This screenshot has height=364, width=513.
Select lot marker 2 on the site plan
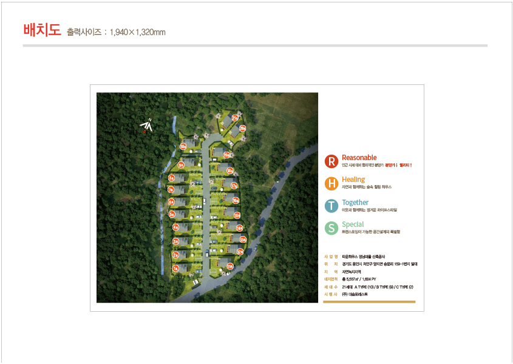point(175,255)
